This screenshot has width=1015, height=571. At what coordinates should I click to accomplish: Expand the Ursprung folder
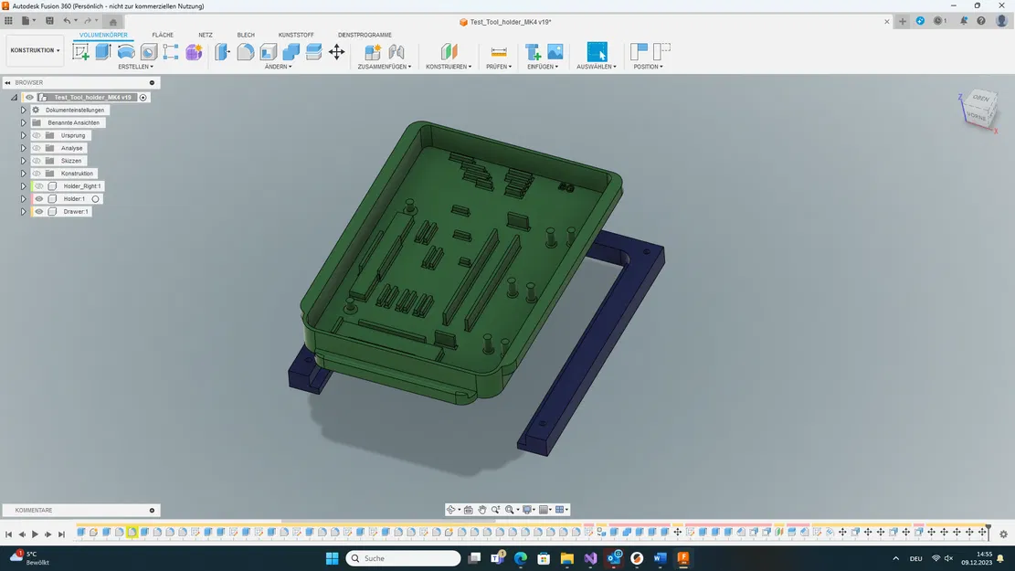(24, 135)
